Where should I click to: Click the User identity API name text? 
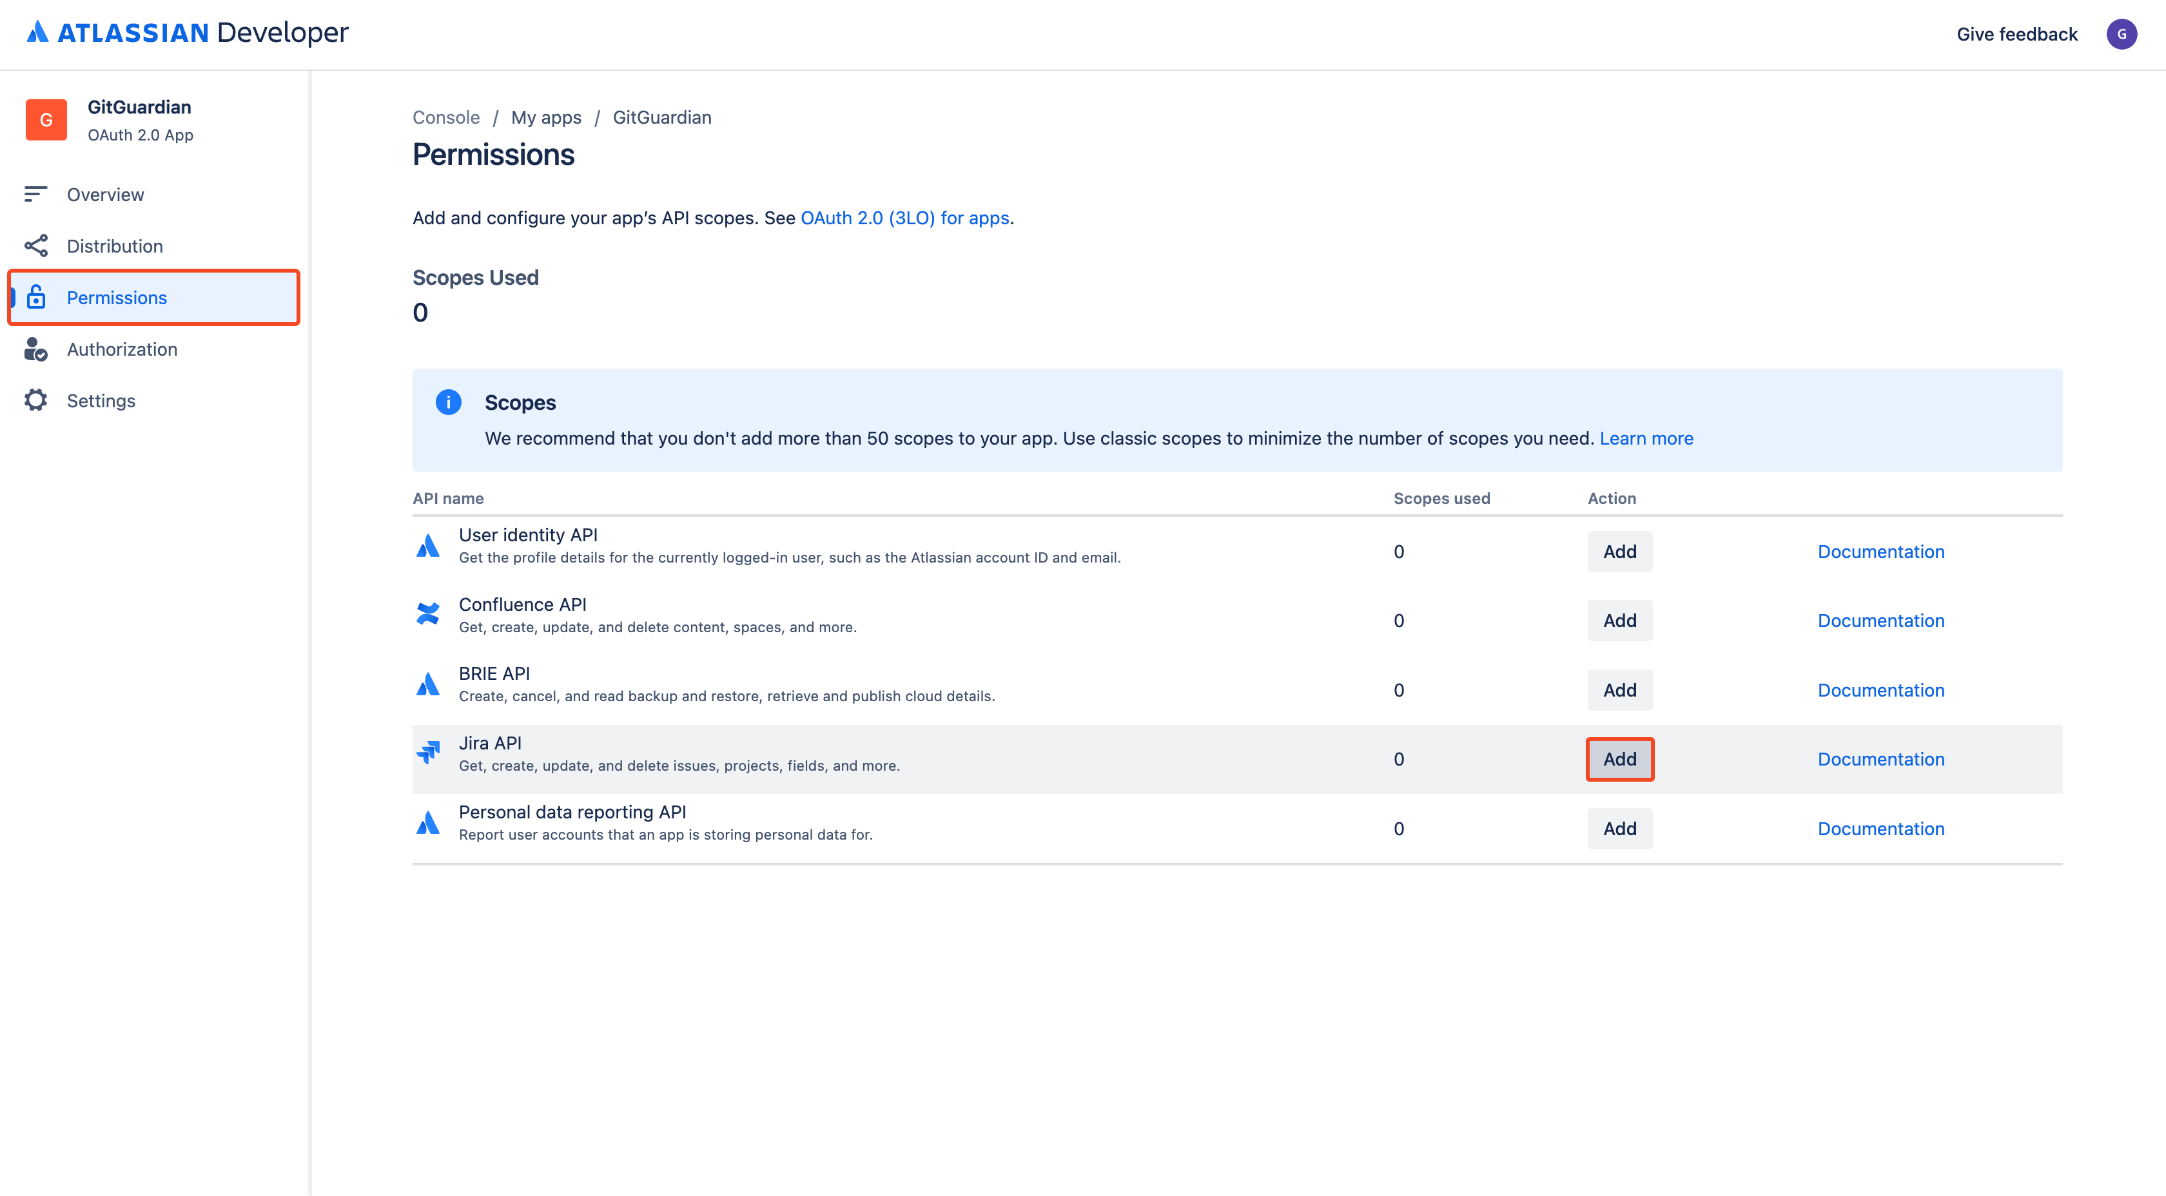528,535
